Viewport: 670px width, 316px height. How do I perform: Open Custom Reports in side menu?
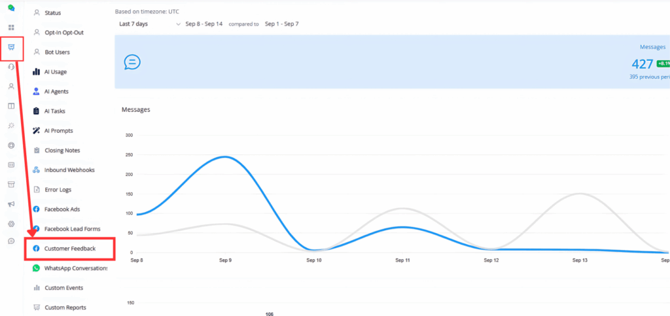point(65,307)
